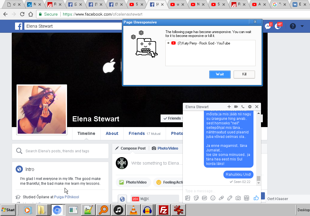Select Compose Post option
The width and height of the screenshot is (310, 216).
click(x=130, y=148)
